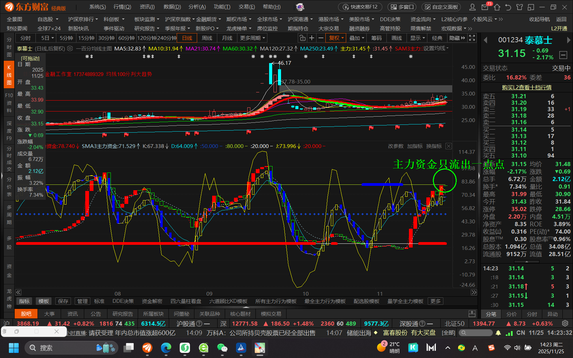Select 月线 monthly chart tab

[227, 38]
